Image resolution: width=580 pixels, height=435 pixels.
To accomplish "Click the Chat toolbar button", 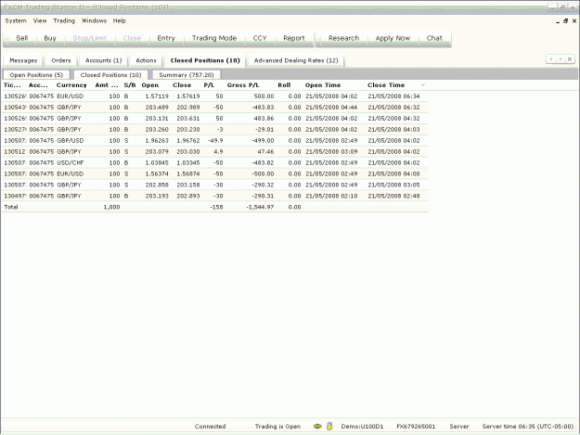I will [x=434, y=38].
